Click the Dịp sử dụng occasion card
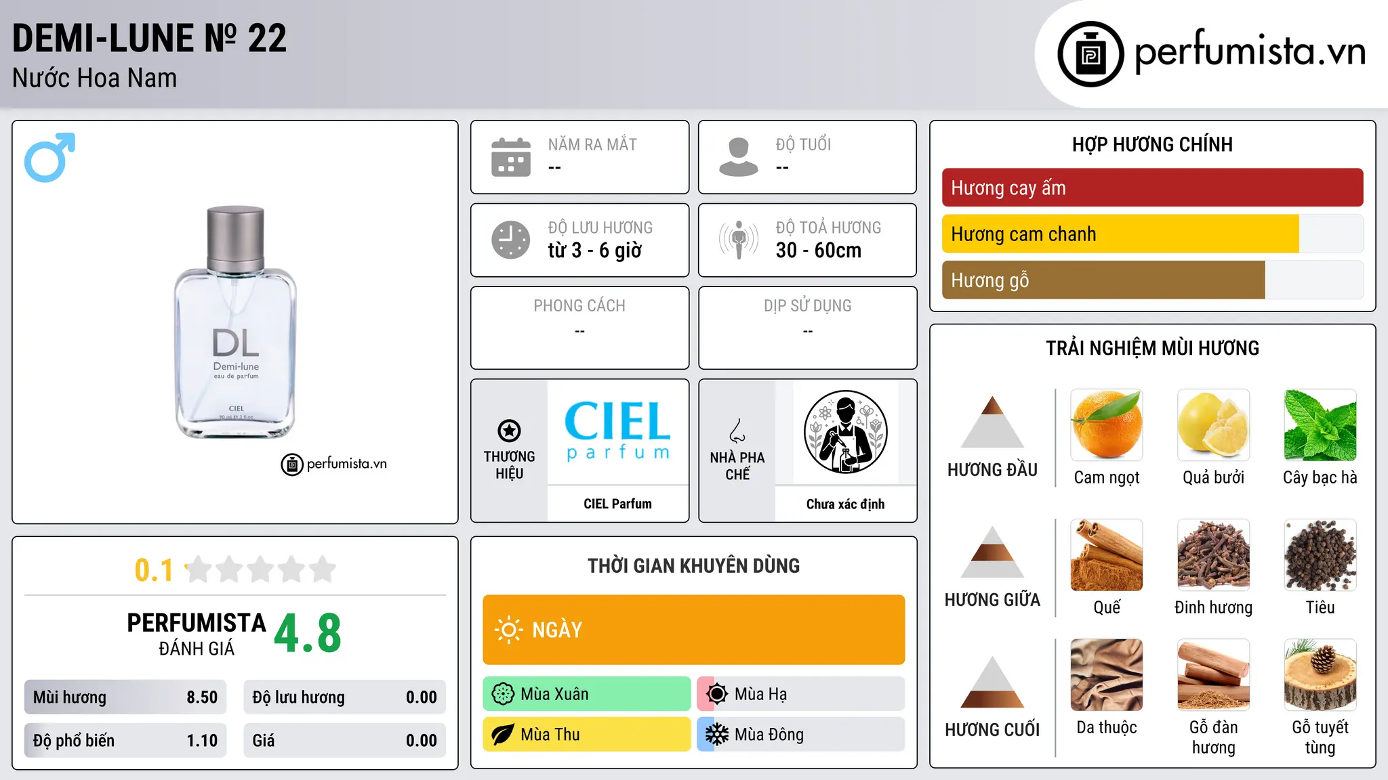This screenshot has height=780, width=1388. point(807,328)
